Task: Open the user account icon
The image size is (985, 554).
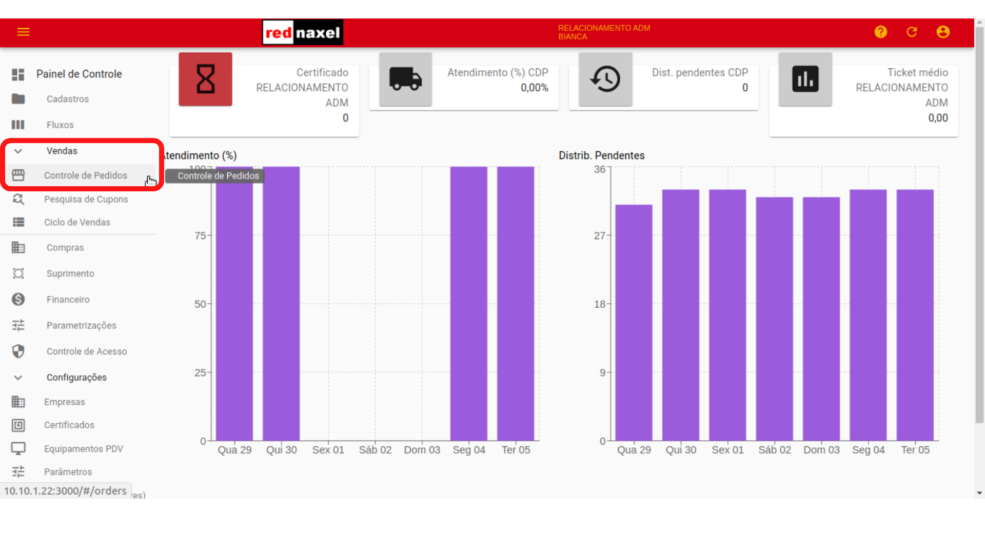Action: point(943,32)
